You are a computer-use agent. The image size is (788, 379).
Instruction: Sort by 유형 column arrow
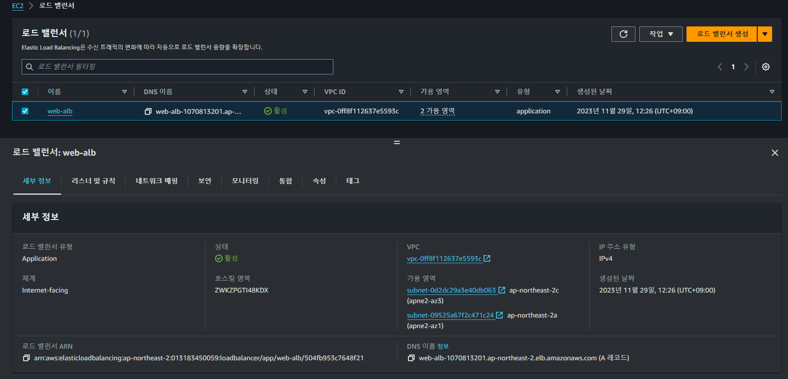coord(558,92)
